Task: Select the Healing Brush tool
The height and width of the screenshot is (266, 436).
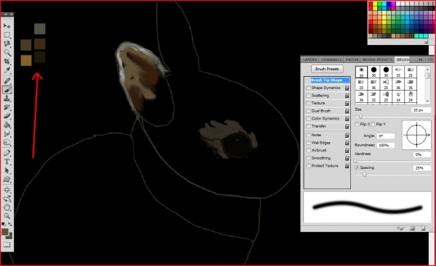Action: point(7,80)
